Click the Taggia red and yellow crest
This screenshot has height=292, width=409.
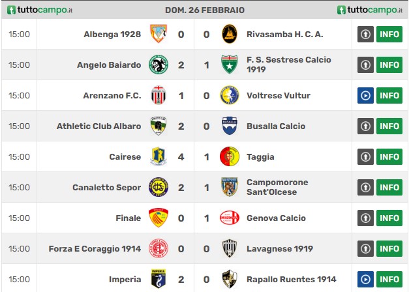230,156
